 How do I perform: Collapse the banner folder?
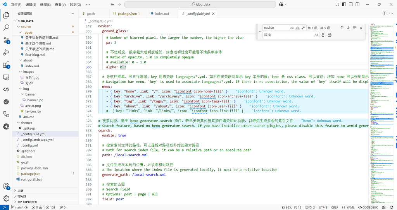click(x=22, y=94)
